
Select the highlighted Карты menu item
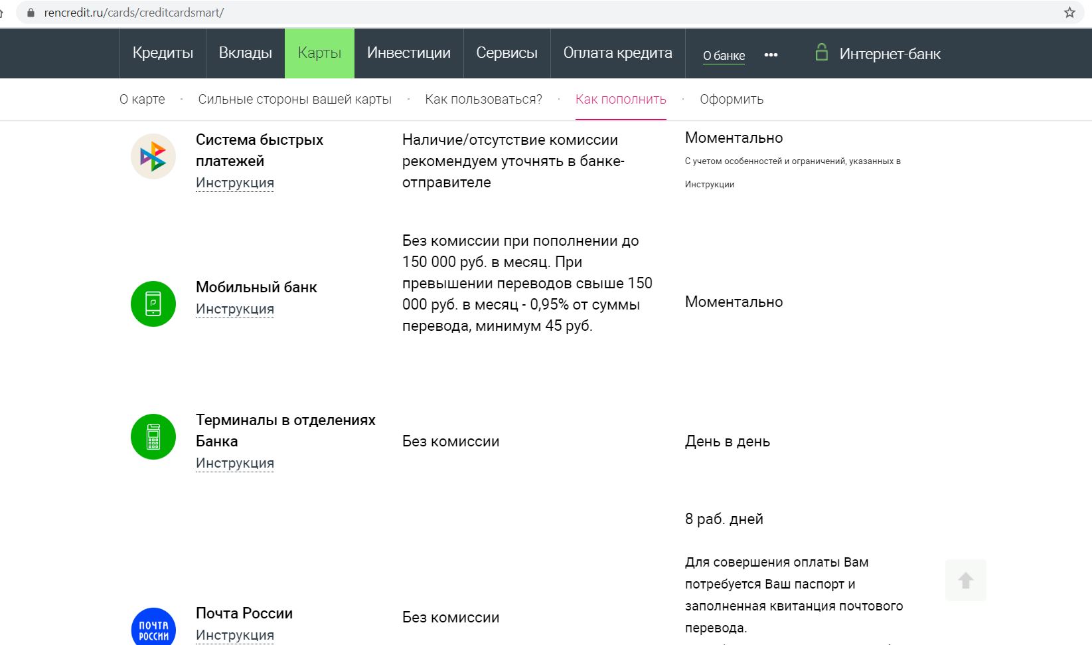tap(319, 53)
